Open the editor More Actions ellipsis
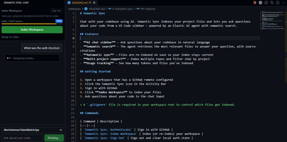Screen dimensions: 287x142 tap(283, 2)
